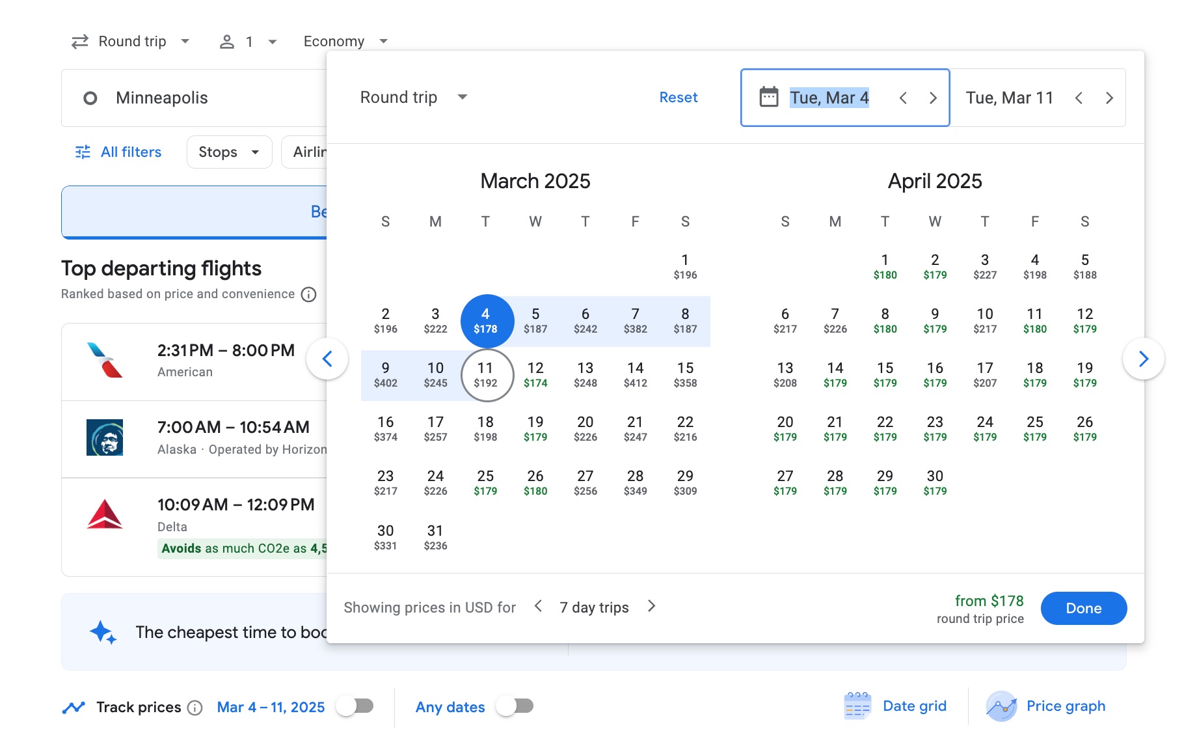
Task: Open the passenger selector person icon
Action: [x=227, y=40]
